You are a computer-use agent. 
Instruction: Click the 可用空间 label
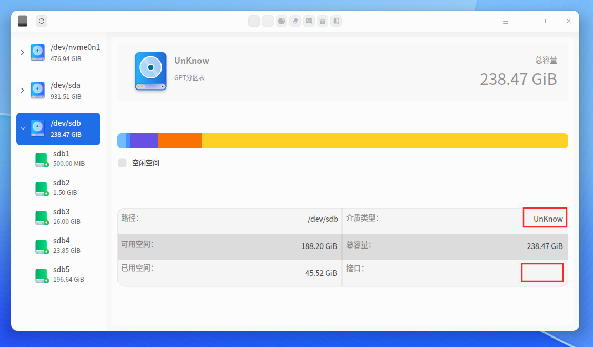click(137, 244)
